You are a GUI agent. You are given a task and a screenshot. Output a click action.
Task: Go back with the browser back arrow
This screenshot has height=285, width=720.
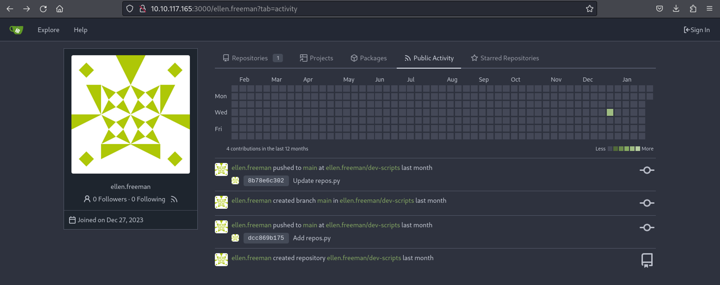point(10,9)
